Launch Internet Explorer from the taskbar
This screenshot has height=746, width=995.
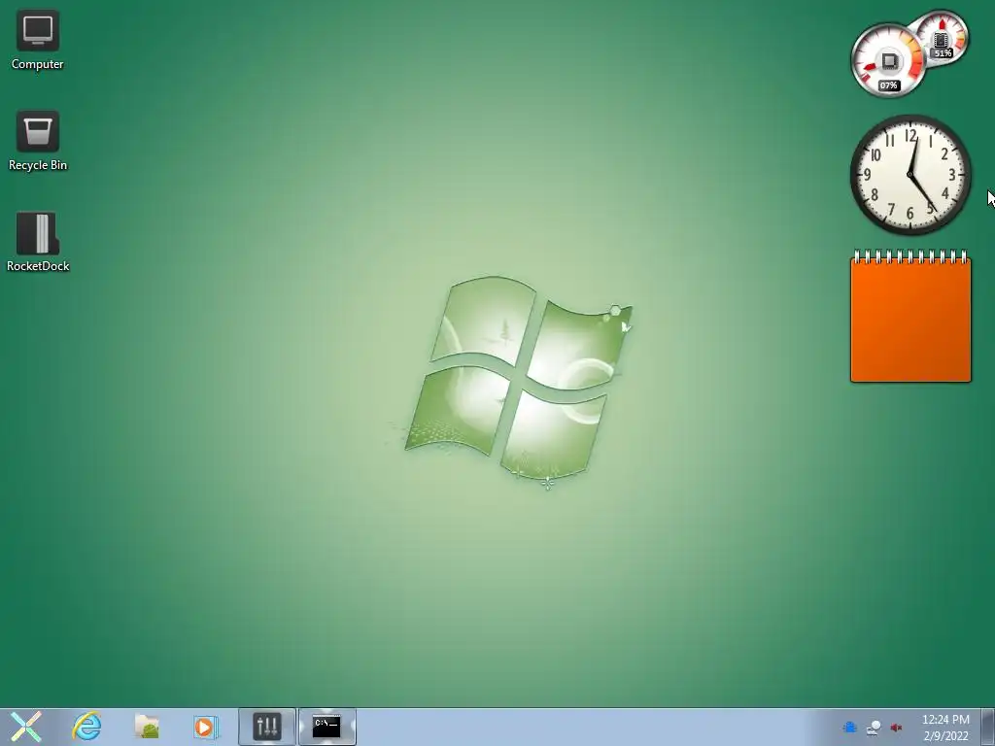pyautogui.click(x=86, y=727)
